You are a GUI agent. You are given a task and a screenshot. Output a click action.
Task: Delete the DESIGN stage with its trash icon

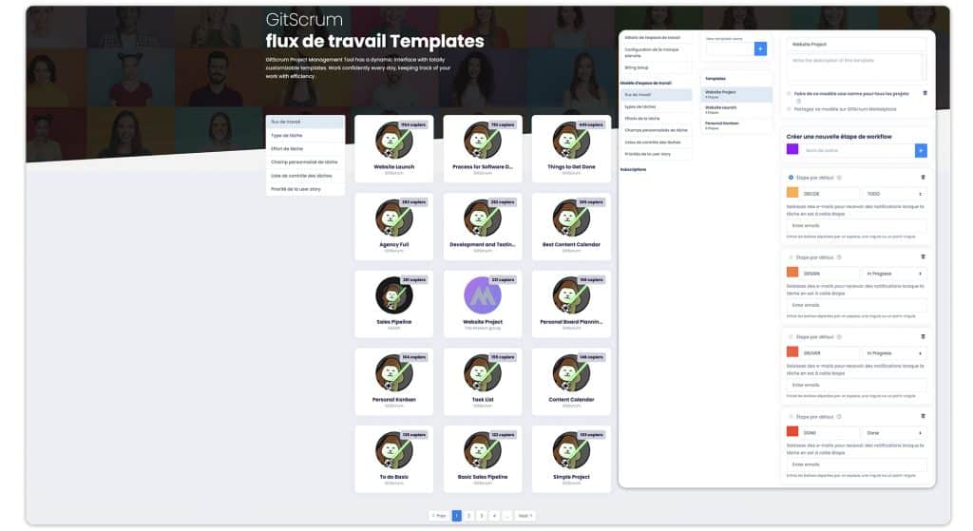923,256
